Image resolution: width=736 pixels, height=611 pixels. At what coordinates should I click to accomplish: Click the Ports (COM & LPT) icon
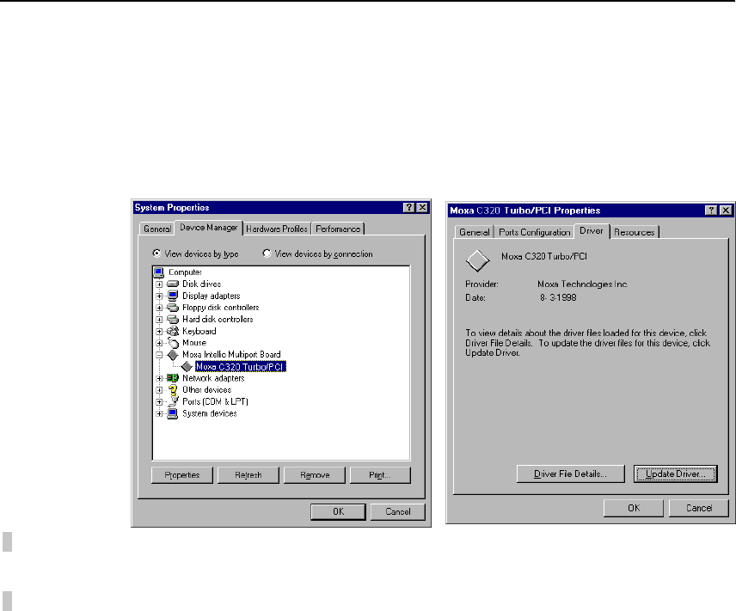[x=173, y=401]
